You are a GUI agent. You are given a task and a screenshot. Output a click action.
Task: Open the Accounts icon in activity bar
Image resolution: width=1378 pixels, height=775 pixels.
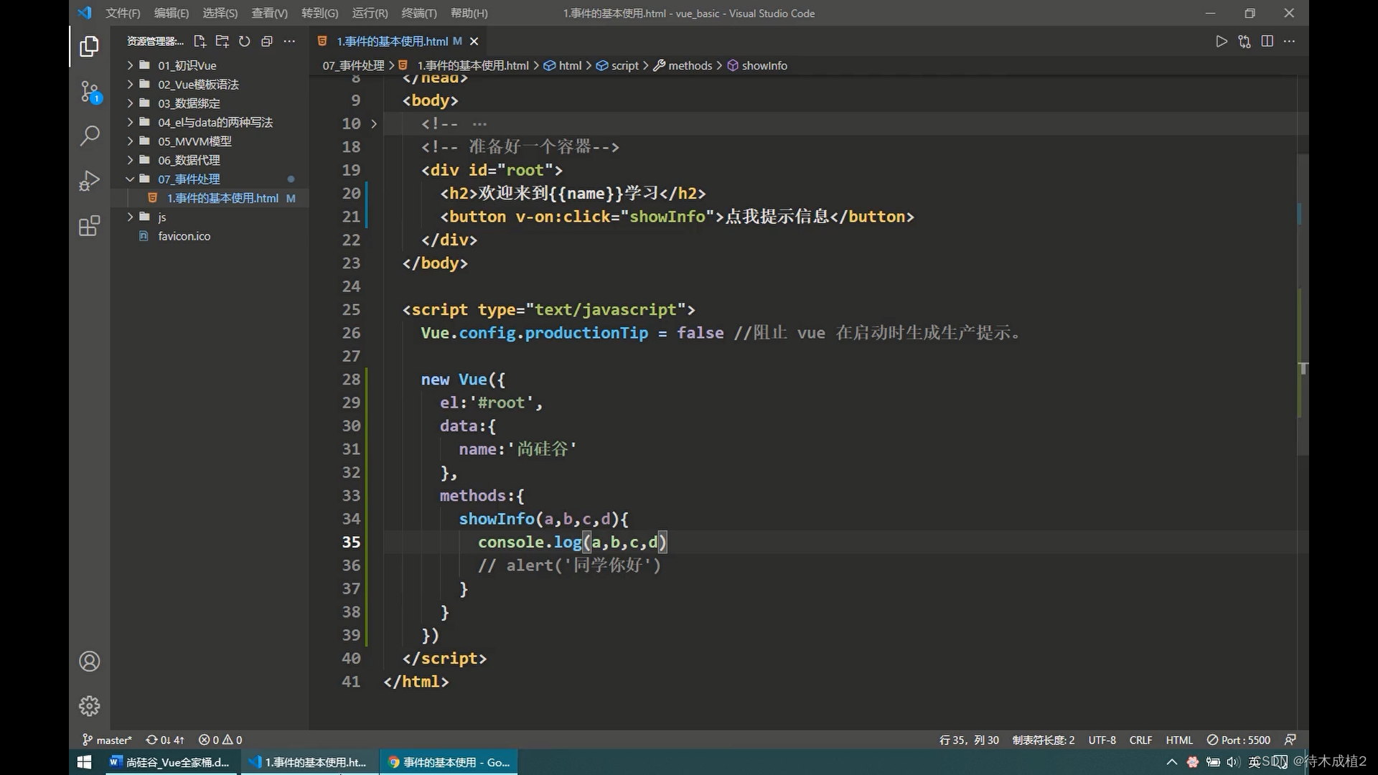pos(89,661)
